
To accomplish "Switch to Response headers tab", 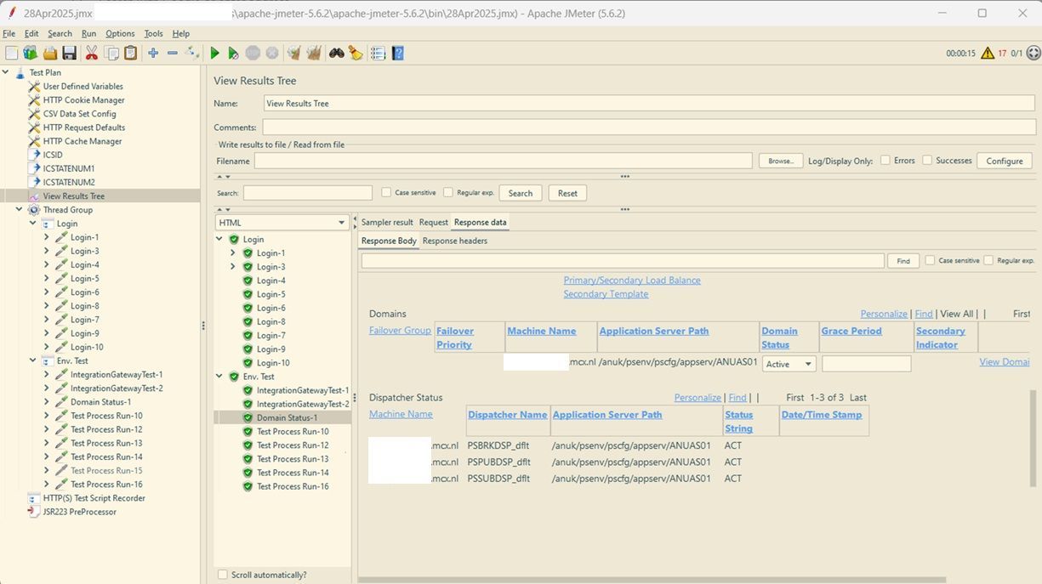I will [455, 241].
